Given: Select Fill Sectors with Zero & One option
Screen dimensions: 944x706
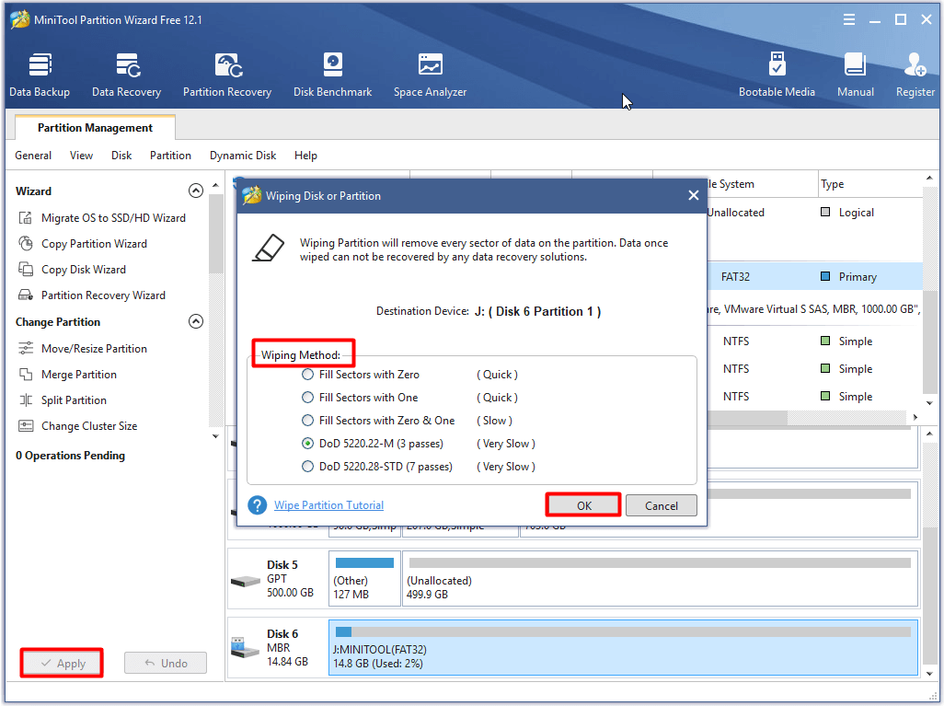Looking at the screenshot, I should [x=307, y=421].
